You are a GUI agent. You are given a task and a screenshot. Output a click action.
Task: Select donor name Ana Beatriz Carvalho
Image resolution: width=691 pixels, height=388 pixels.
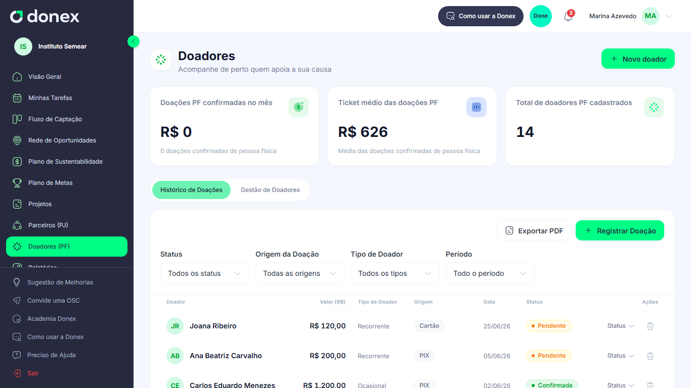[226, 356]
